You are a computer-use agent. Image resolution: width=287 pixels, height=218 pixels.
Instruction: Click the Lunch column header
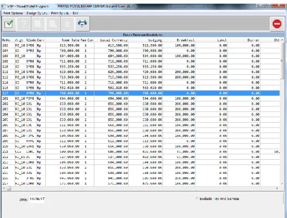coord(222,40)
